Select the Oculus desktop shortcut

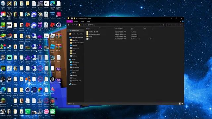click(x=9, y=26)
